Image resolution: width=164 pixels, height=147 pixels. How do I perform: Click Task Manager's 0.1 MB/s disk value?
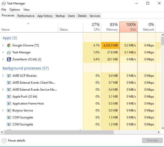[x=130, y=52]
